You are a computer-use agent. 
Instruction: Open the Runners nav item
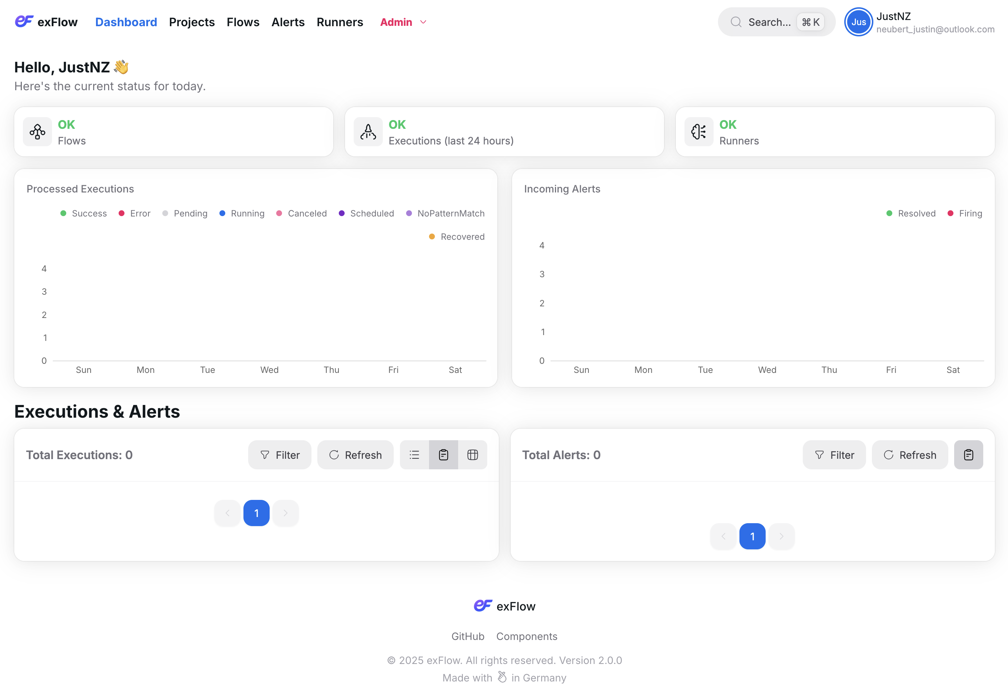[340, 22]
